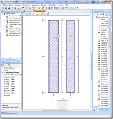Select the arrow pointer tool in the view toolbar
Screen dimensions: 113x119
pos(24,14)
